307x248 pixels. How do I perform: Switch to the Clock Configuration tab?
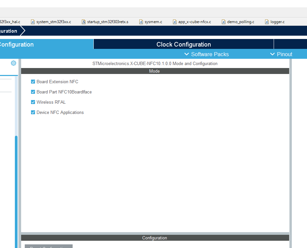184,44
